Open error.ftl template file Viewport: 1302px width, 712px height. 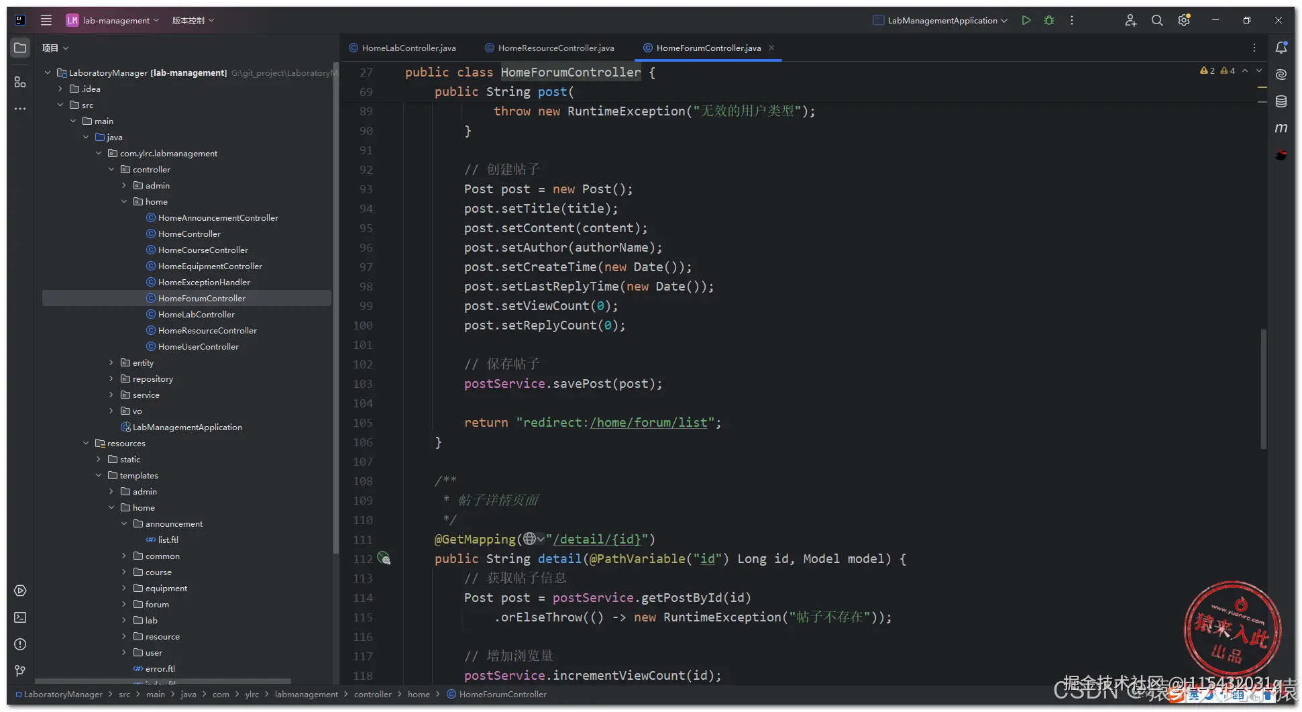[160, 668]
